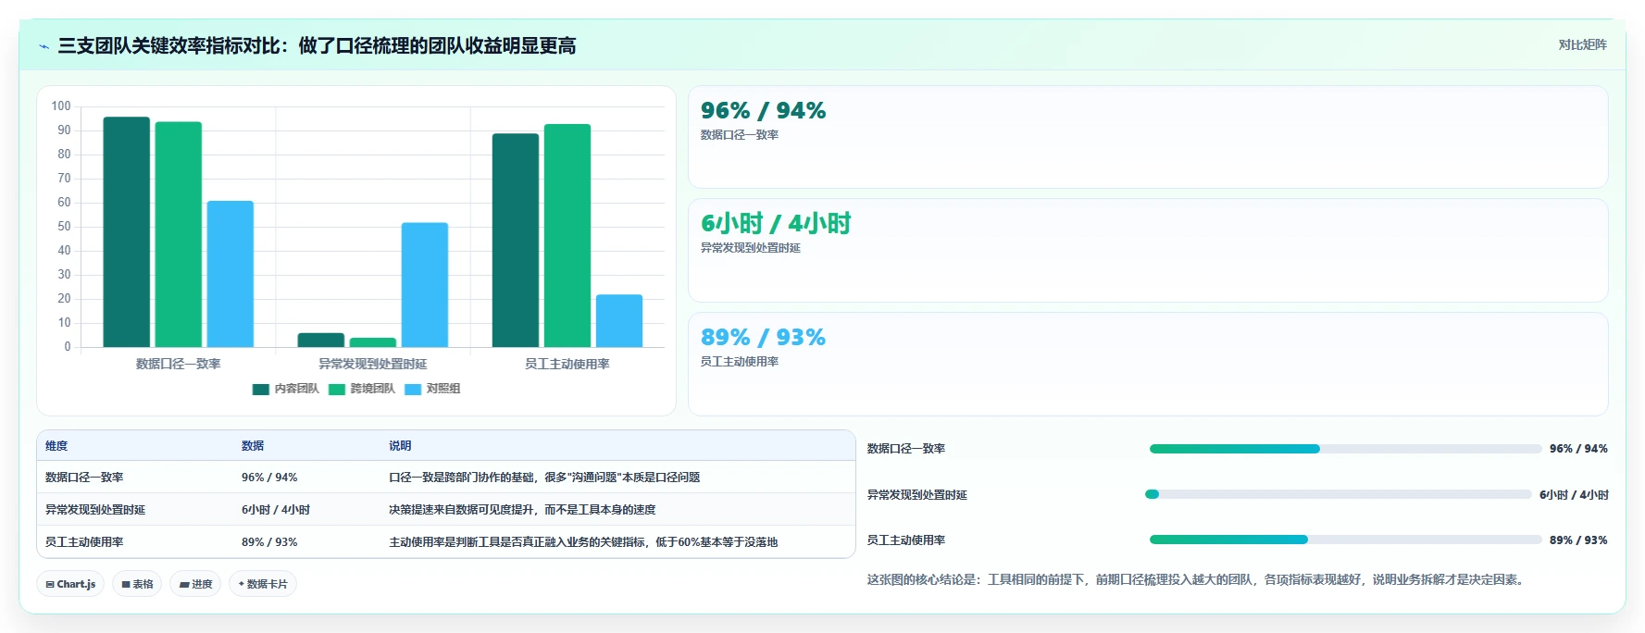Click the 数据 table column header
Screen dimensions: 1645x633
click(x=253, y=446)
